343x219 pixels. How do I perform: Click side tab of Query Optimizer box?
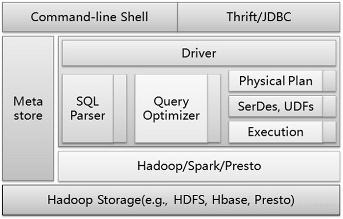[214, 108]
